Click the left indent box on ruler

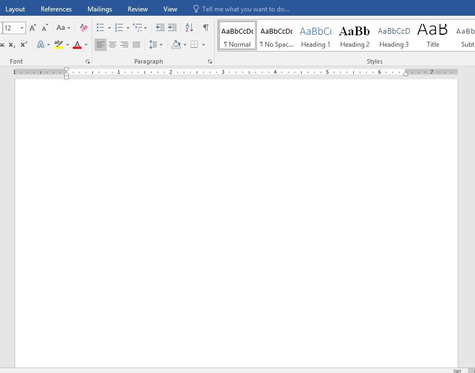[66, 77]
